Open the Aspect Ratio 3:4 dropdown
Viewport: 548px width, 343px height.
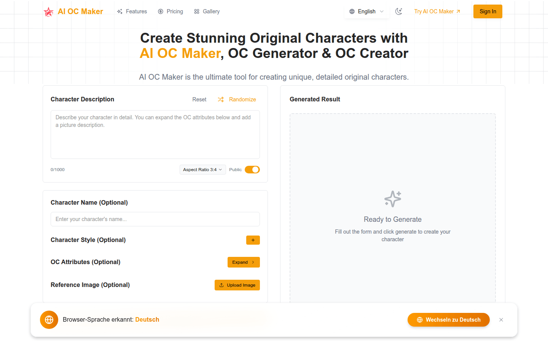pos(202,170)
